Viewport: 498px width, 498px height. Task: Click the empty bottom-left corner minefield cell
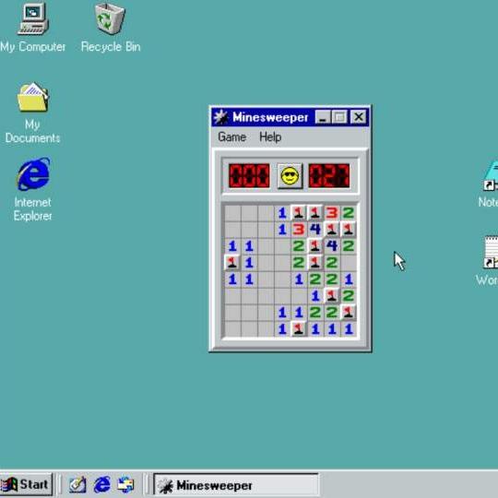pos(232,329)
